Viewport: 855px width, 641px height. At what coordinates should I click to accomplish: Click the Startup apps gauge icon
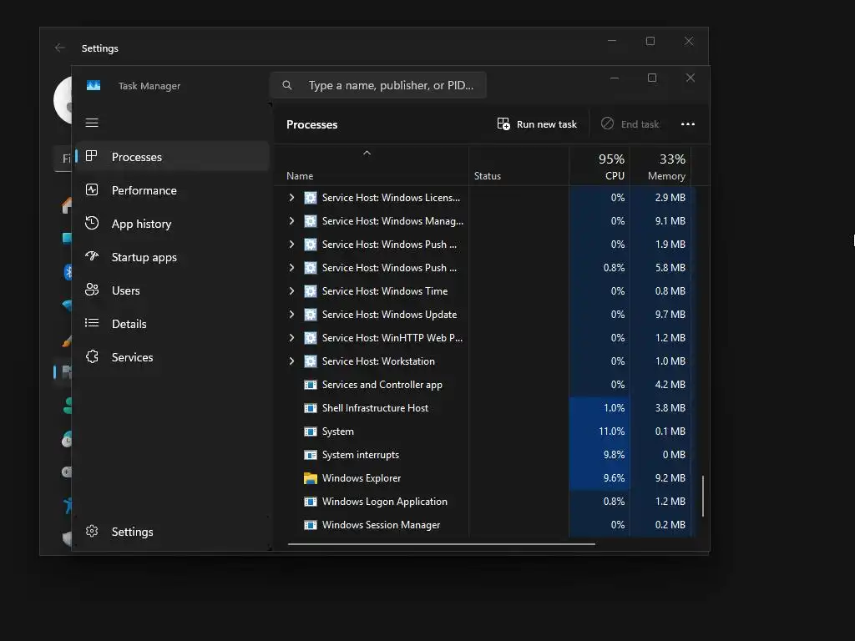[92, 256]
